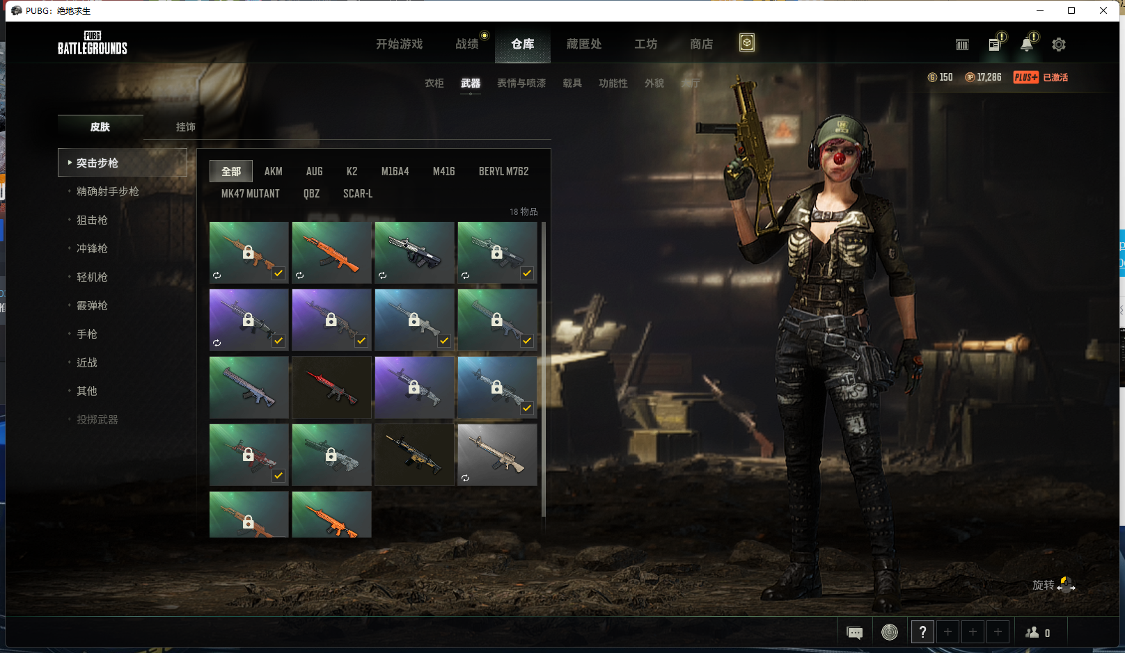Click the cycle icon on the white M16A4 skin
The height and width of the screenshot is (653, 1125).
tap(465, 478)
